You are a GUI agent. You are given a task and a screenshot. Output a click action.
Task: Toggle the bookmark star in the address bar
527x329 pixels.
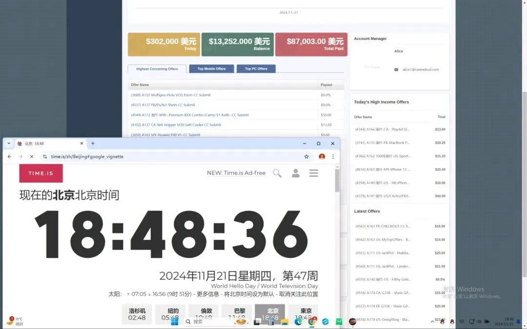(x=306, y=156)
